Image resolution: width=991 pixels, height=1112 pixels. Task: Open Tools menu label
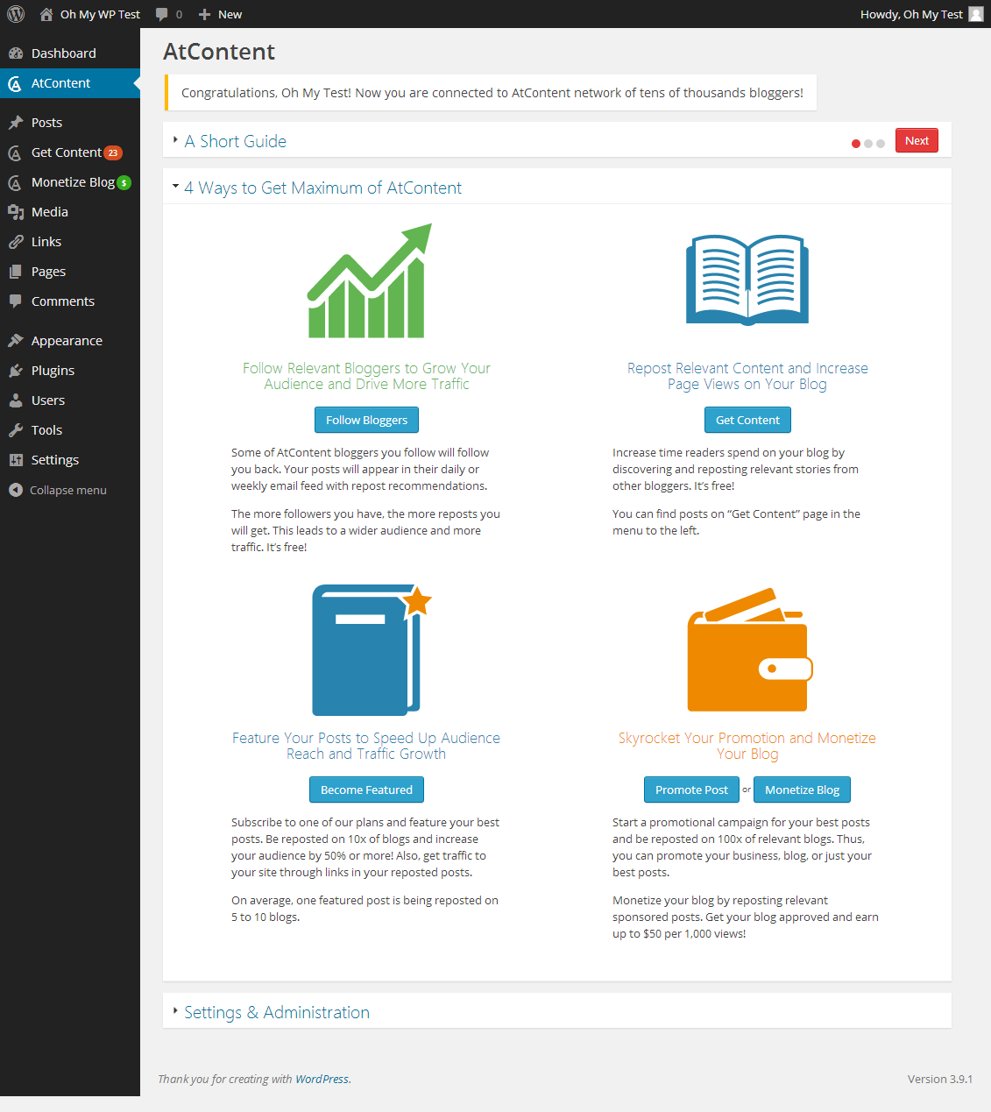tap(46, 430)
